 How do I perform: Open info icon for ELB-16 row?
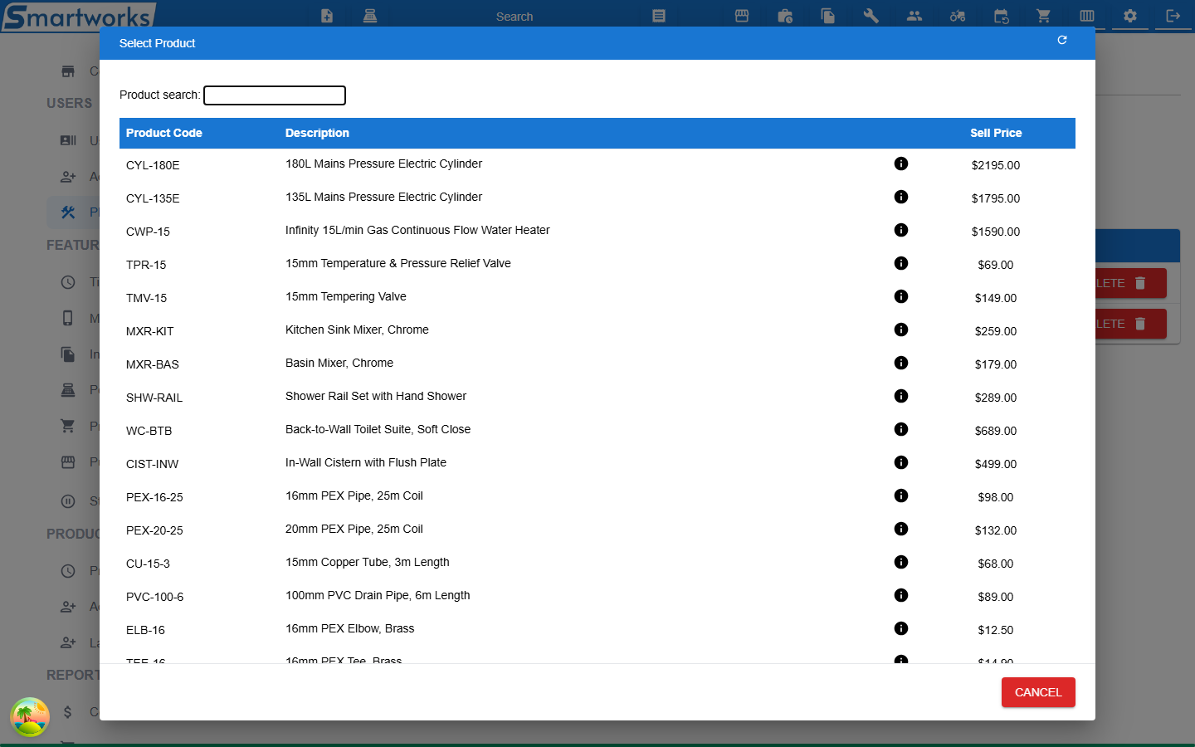[901, 628]
